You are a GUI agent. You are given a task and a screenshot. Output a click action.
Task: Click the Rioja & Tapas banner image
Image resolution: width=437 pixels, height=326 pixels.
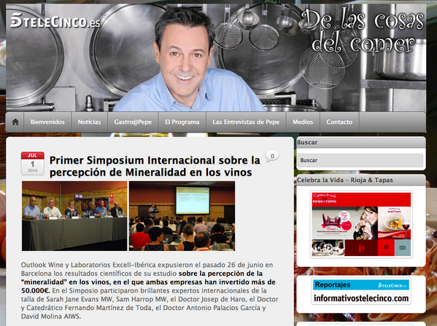(361, 224)
